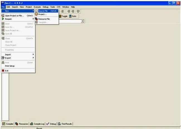This screenshot has width=181, height=129.
Task: Restore the Dev-C++ window size
Action: click(x=174, y=3)
